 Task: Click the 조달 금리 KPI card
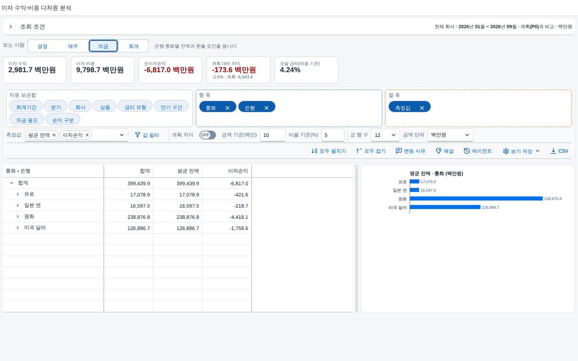[x=306, y=70]
